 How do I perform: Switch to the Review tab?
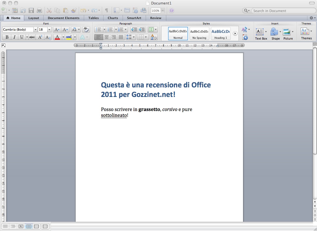coord(156,18)
